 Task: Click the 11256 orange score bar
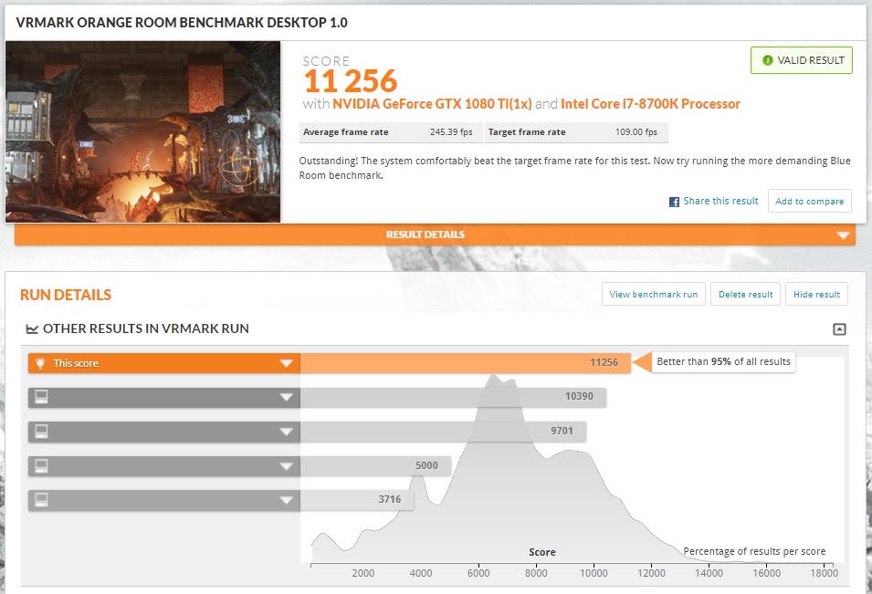(465, 363)
